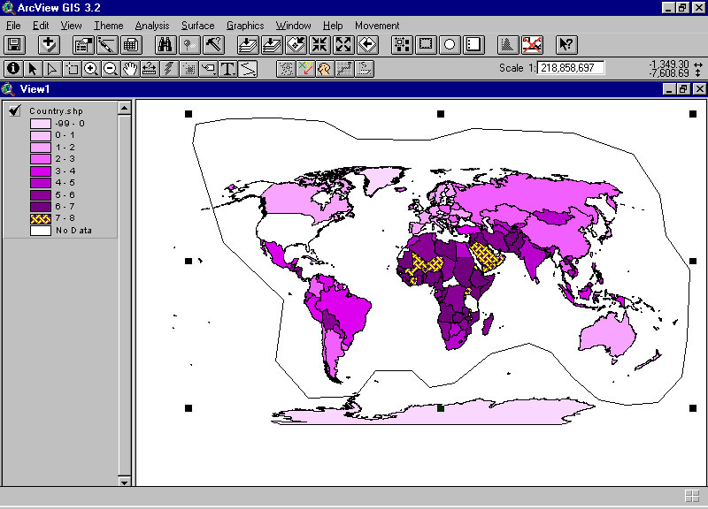Image resolution: width=708 pixels, height=509 pixels.
Task: Open the theme table icon
Action: 131,44
